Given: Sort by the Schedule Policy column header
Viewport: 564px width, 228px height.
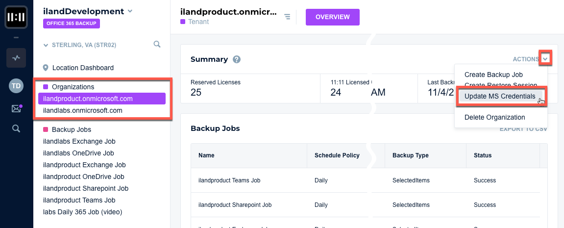Looking at the screenshot, I should [337, 155].
